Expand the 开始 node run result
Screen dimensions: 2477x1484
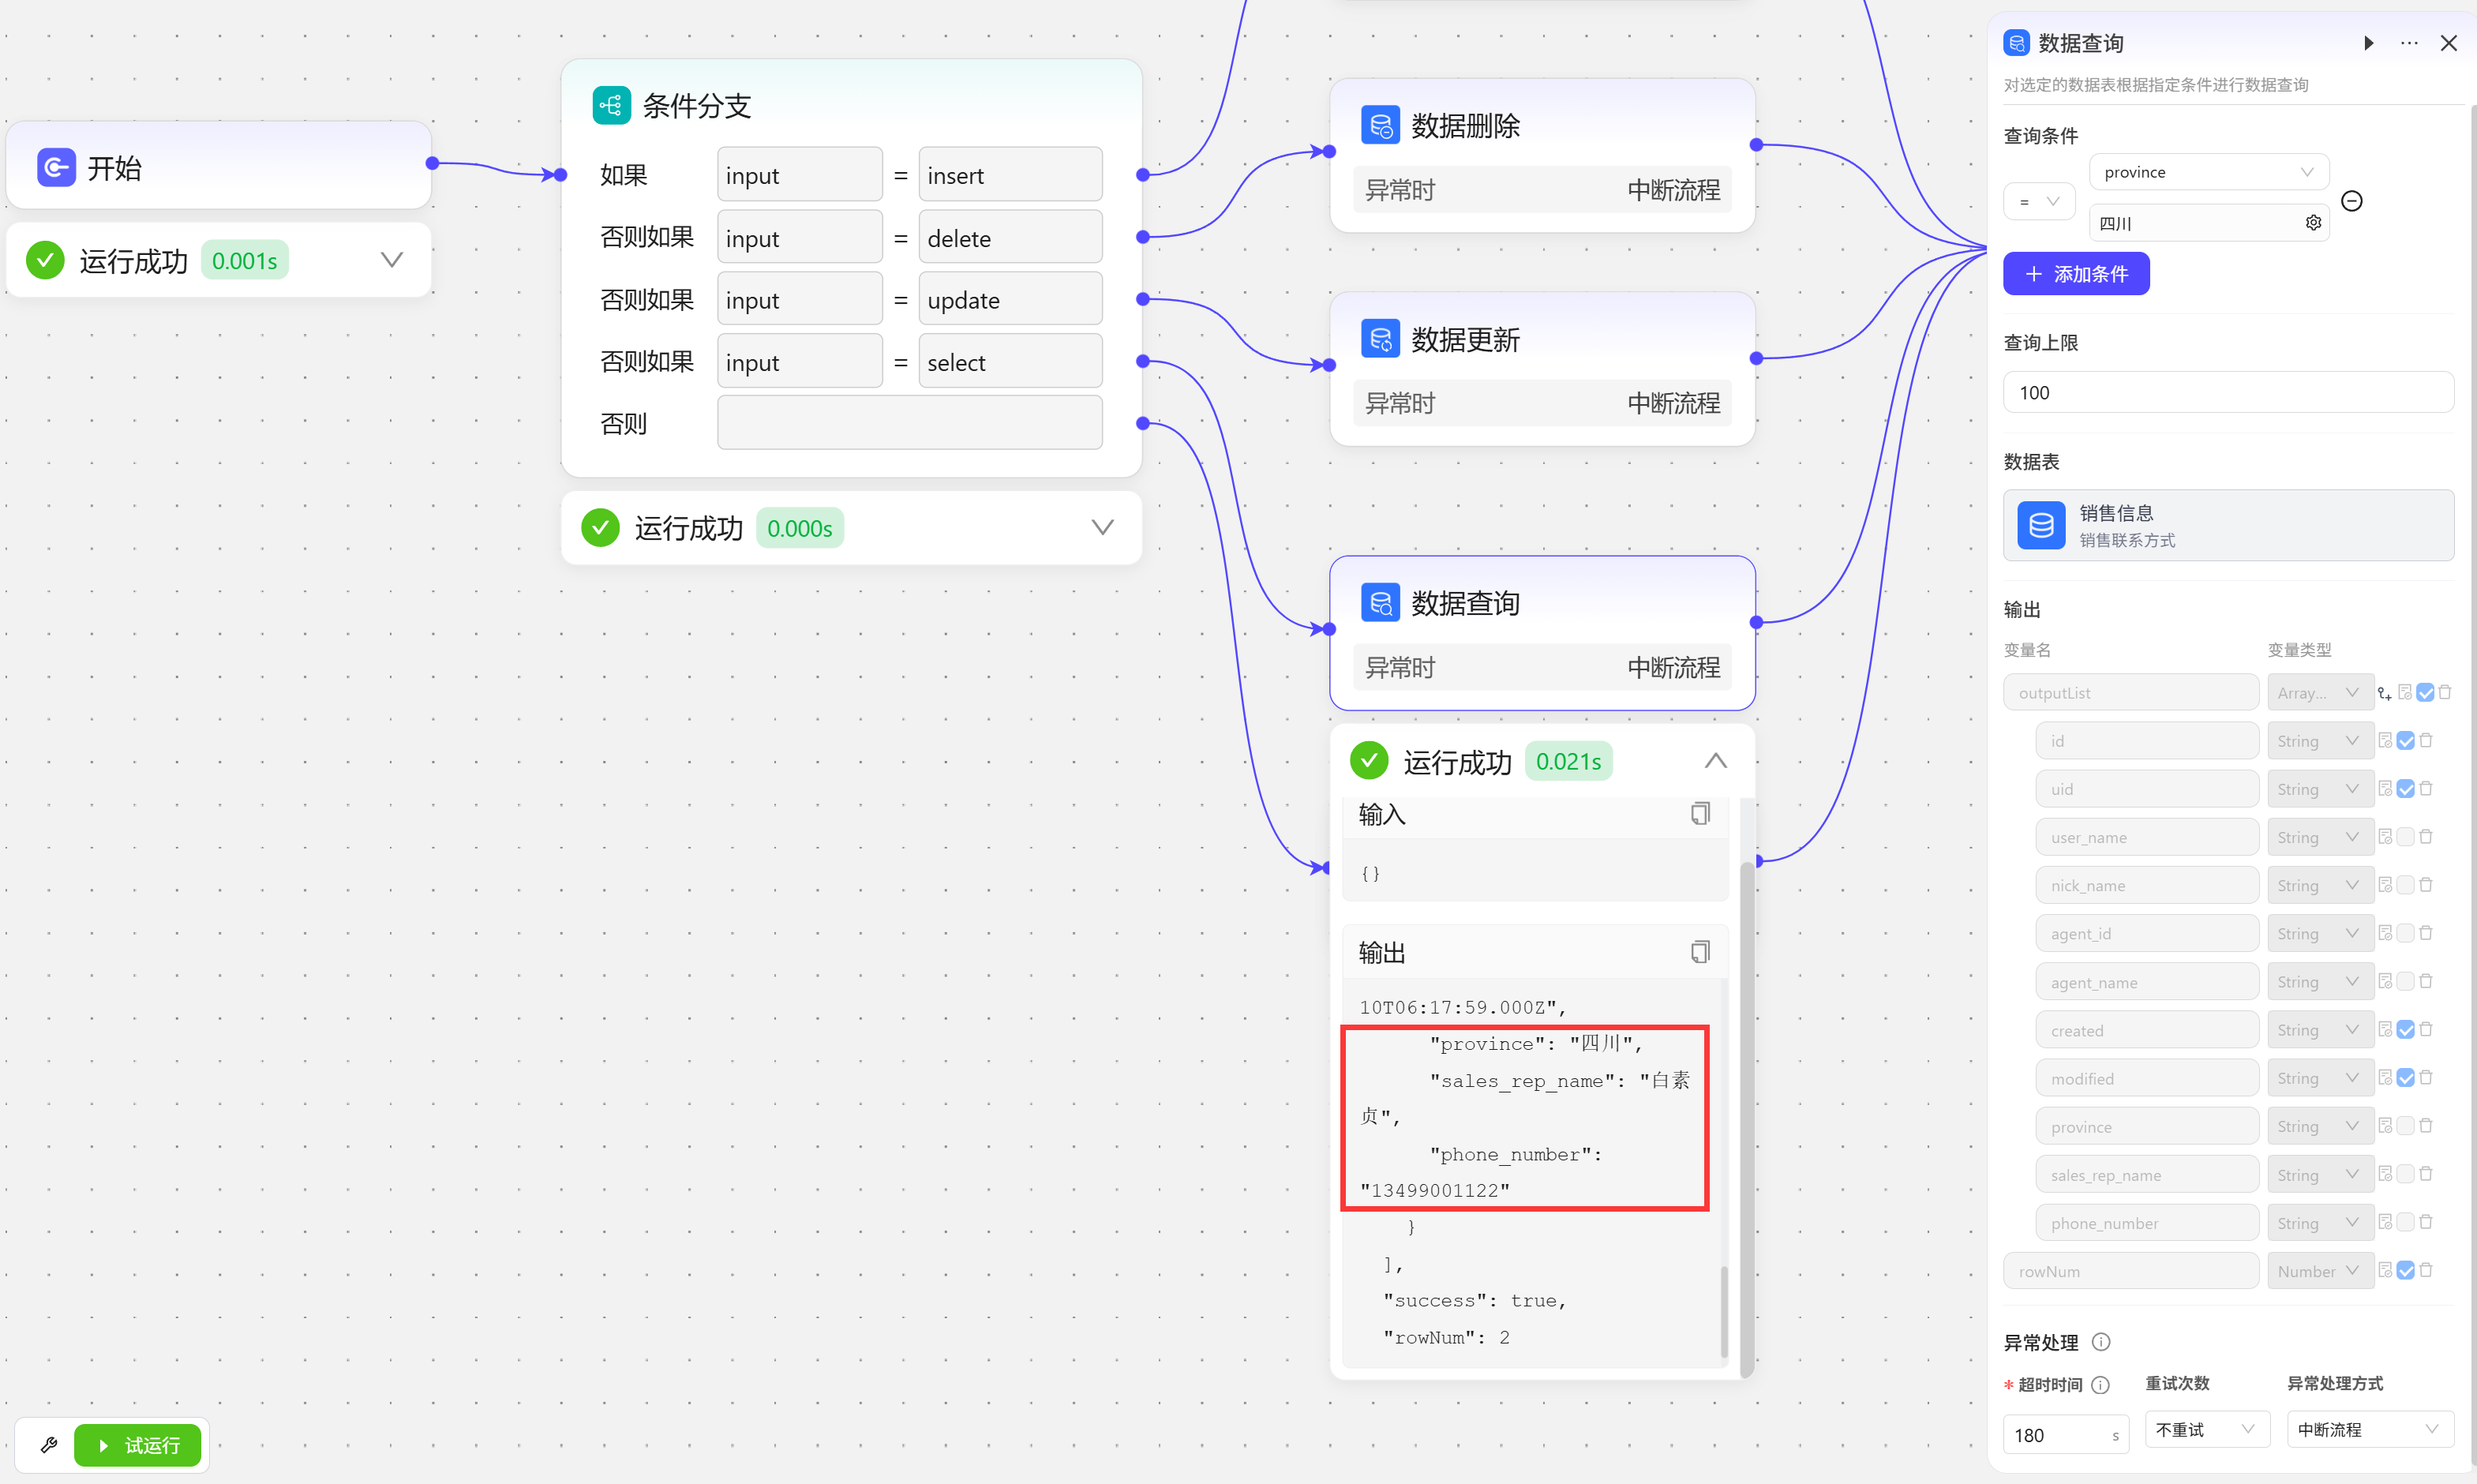click(x=391, y=260)
